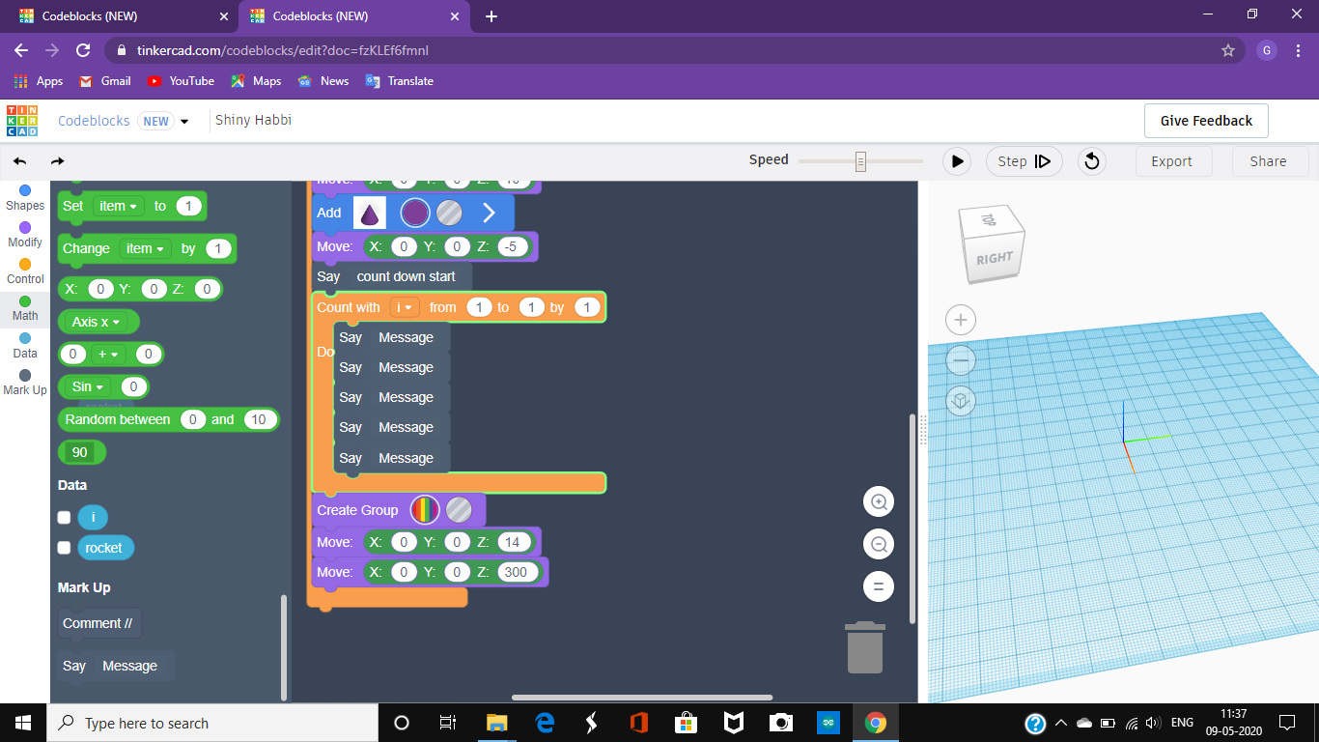
Task: Click the undo arrow above the block palette
Action: [x=19, y=161]
